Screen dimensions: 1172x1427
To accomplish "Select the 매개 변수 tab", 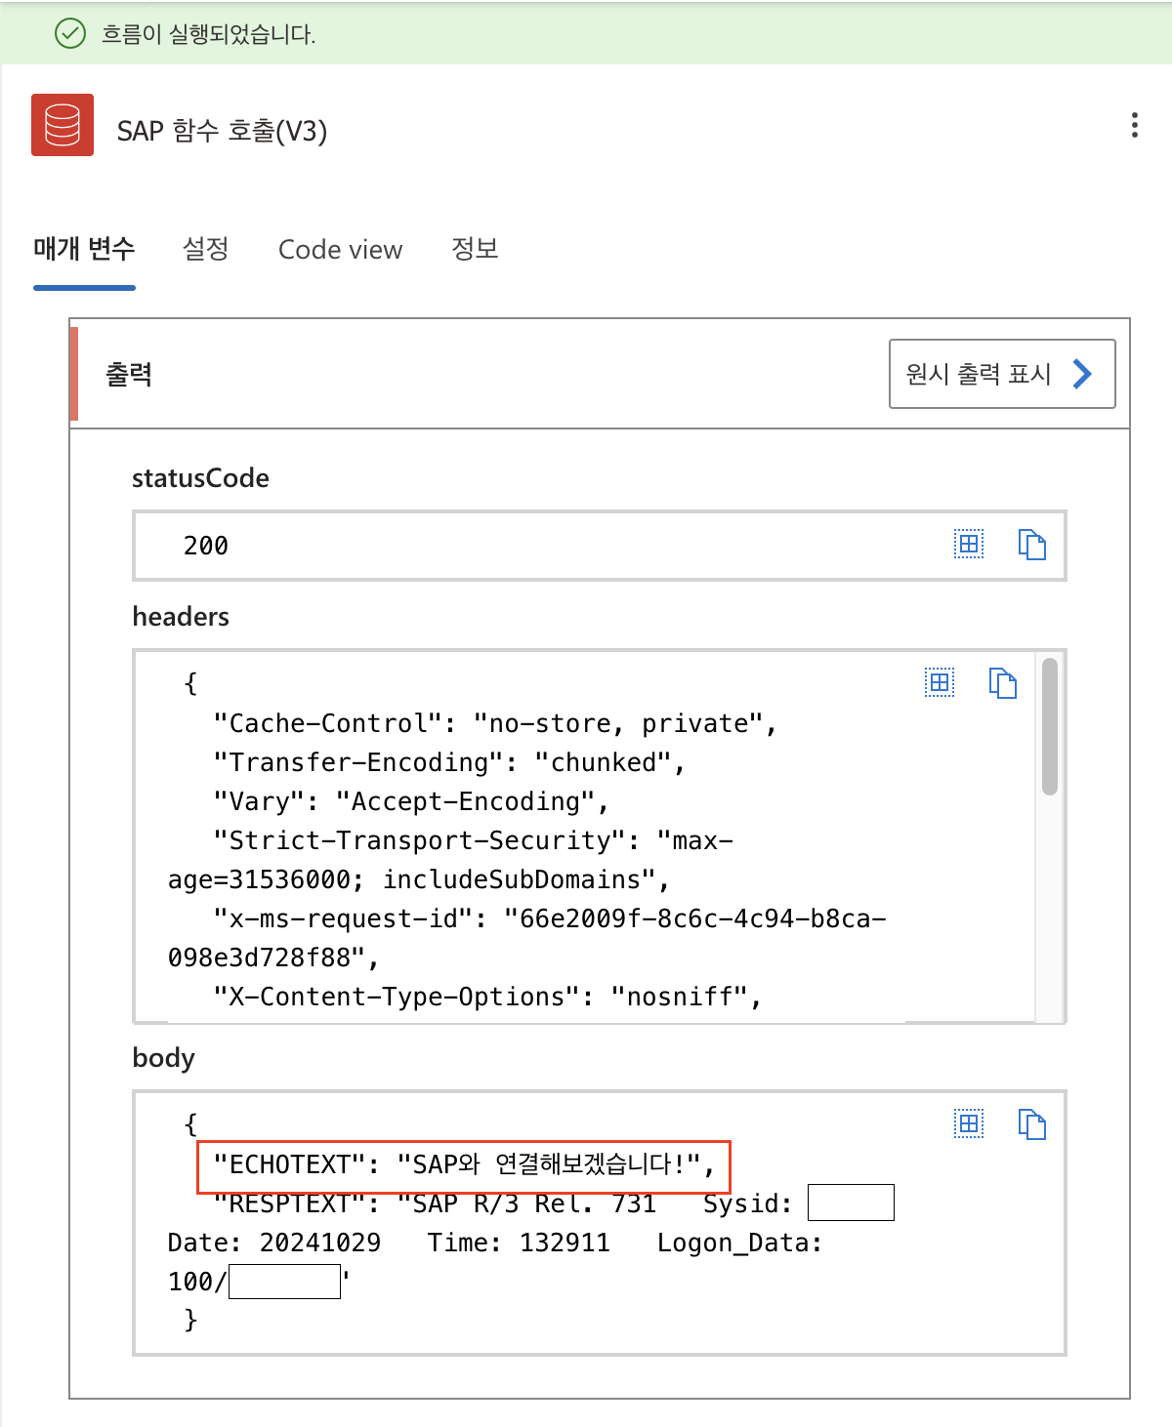I will coord(84,249).
